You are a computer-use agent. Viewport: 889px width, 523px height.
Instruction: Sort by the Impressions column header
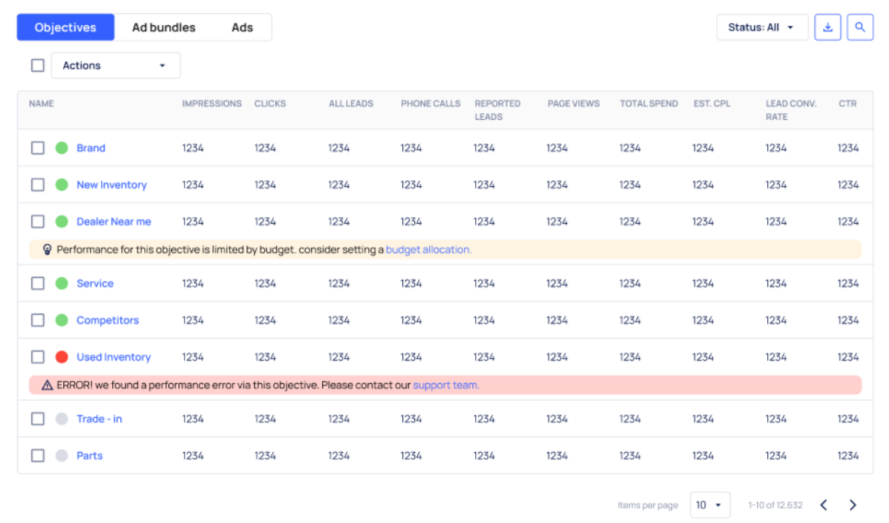point(211,104)
